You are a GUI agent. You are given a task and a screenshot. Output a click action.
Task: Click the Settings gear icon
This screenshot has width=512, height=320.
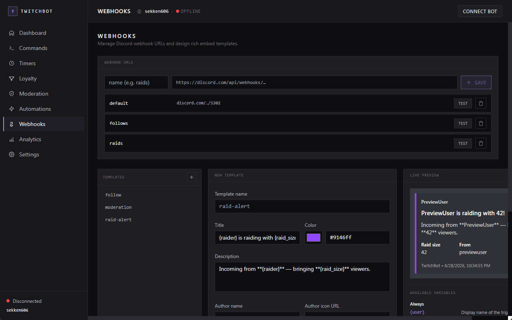pyautogui.click(x=12, y=154)
